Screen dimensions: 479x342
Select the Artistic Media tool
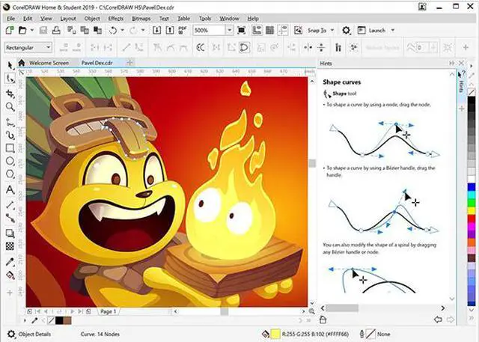click(10, 135)
